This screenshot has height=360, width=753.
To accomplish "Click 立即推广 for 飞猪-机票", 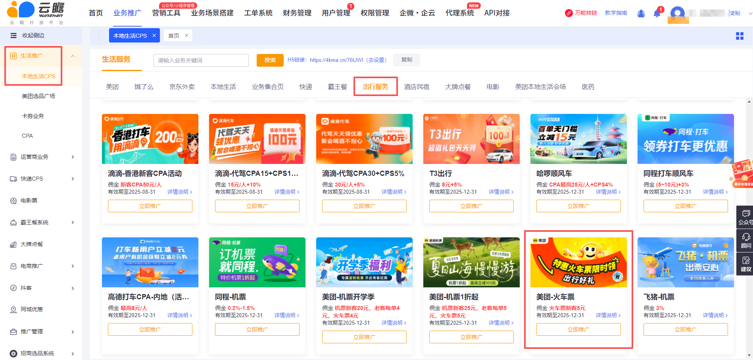I will tap(686, 329).
